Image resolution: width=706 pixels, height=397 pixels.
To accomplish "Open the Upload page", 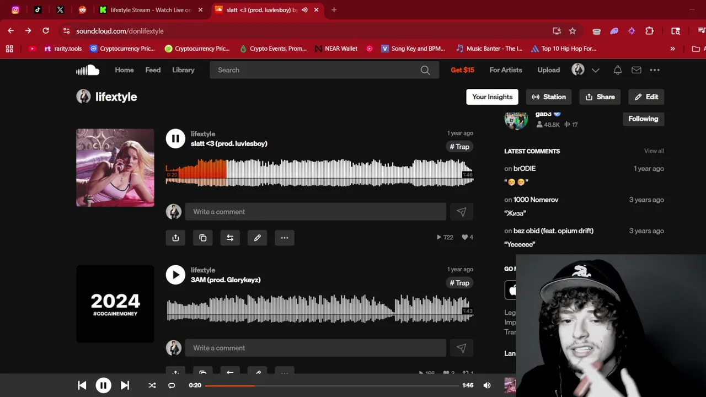I will click(x=549, y=70).
